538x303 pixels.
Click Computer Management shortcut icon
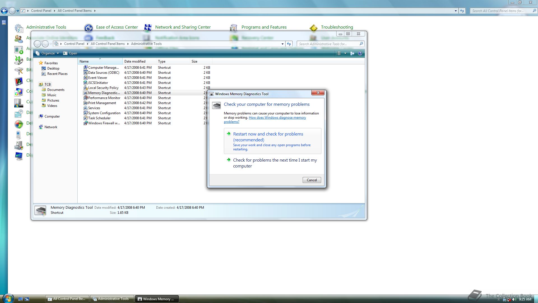point(85,68)
